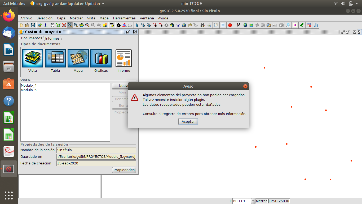This screenshot has height=204, width=362.
Task: Click the Add layer icon
Action: [39, 25]
